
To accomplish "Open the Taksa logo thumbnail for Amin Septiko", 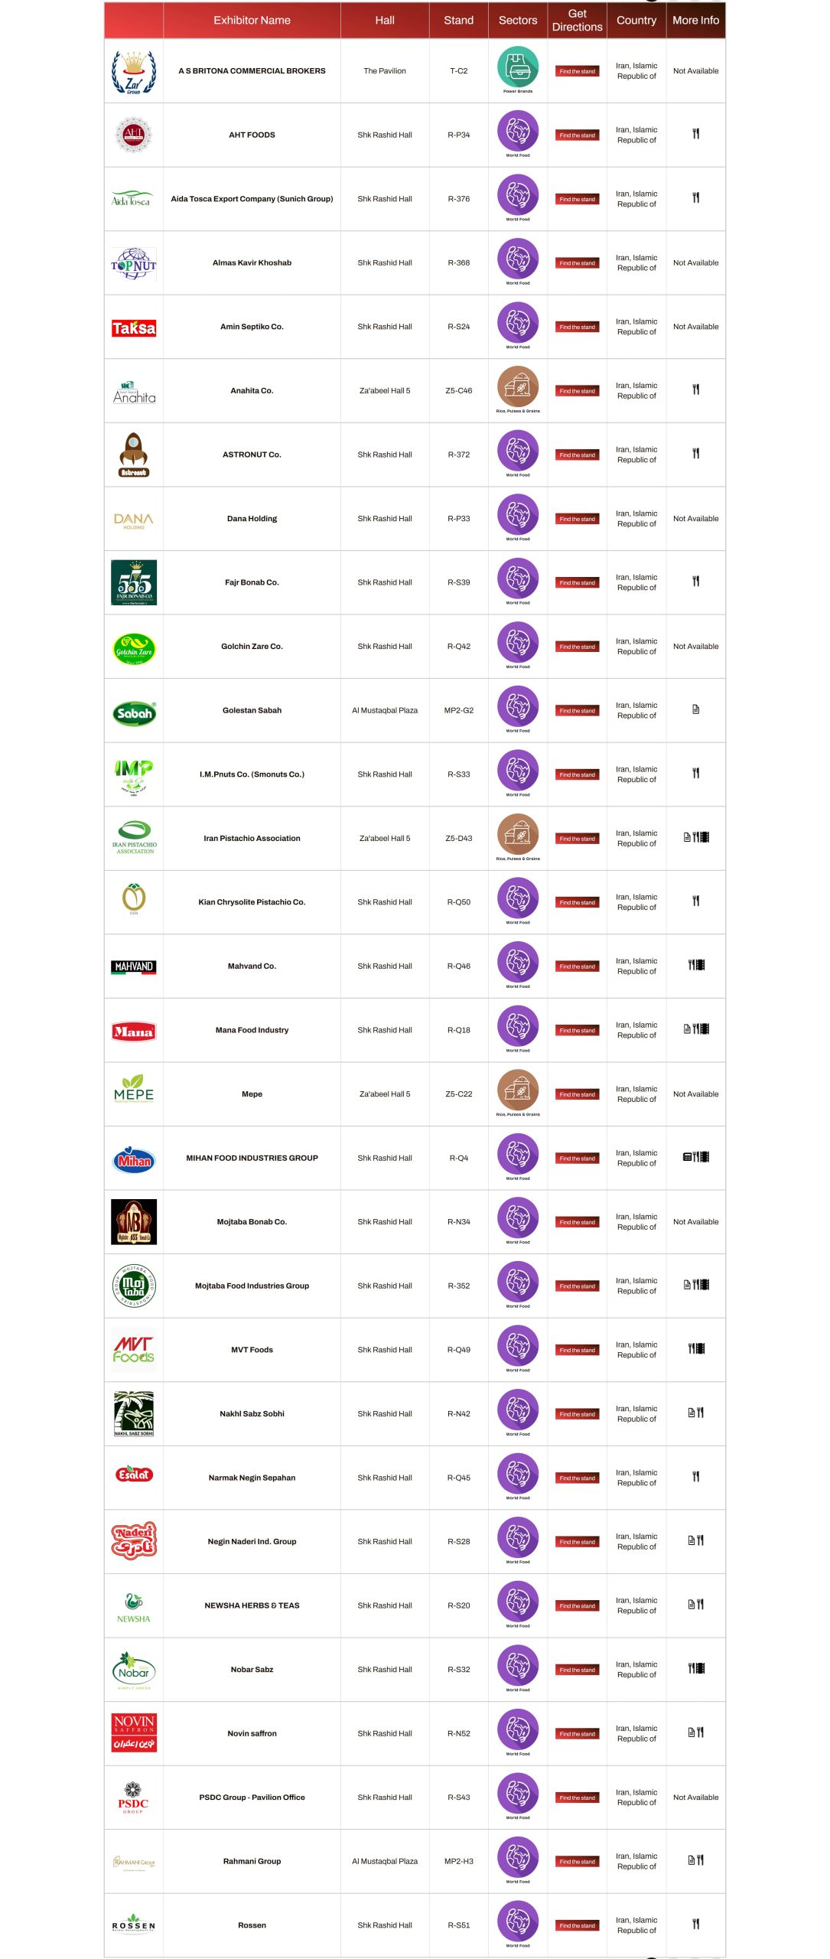I will tap(134, 328).
